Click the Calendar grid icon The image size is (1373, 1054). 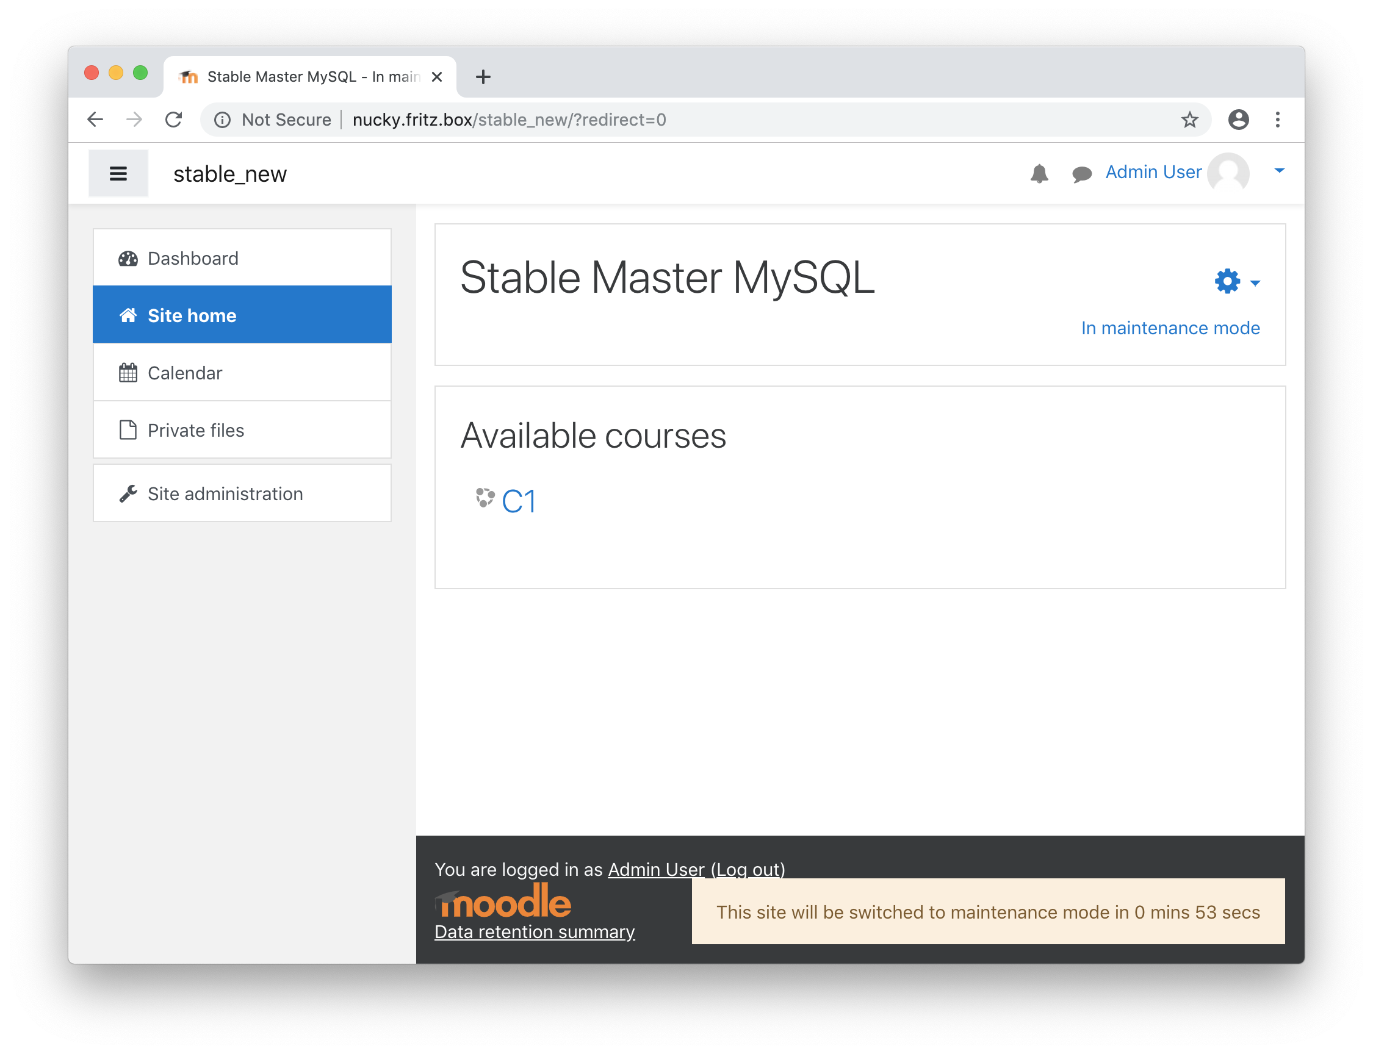pos(128,373)
